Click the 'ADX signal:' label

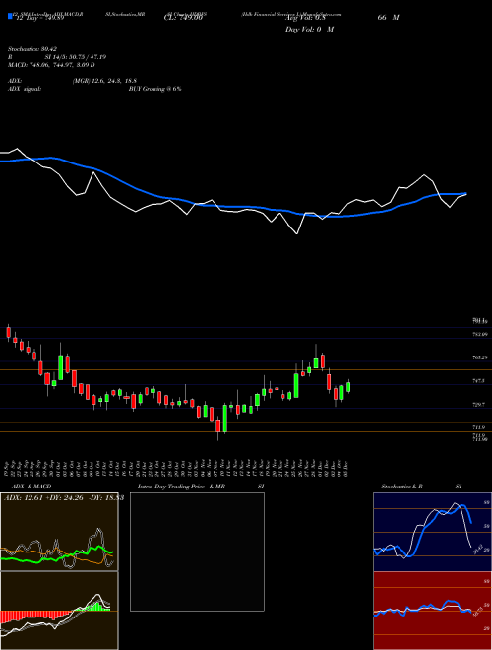tap(25, 89)
